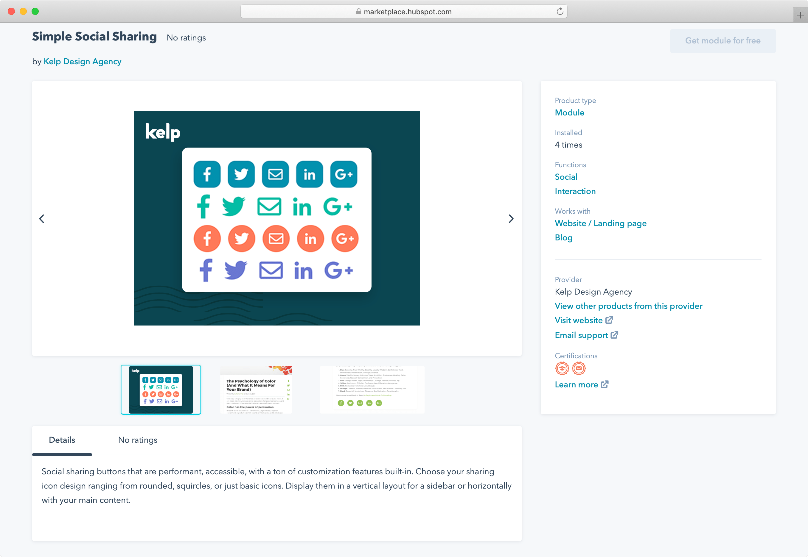Click Get module for free button

[723, 40]
